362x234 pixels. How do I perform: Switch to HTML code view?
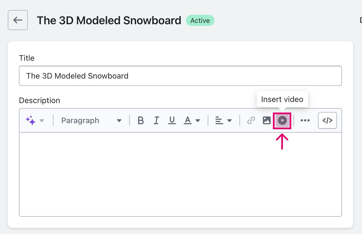[327, 120]
